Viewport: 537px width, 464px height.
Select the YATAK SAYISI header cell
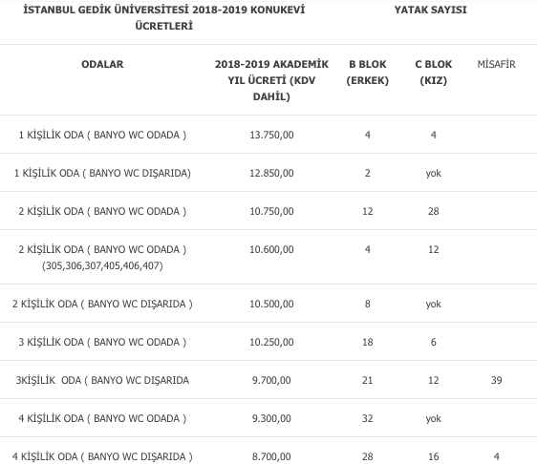pyautogui.click(x=431, y=10)
